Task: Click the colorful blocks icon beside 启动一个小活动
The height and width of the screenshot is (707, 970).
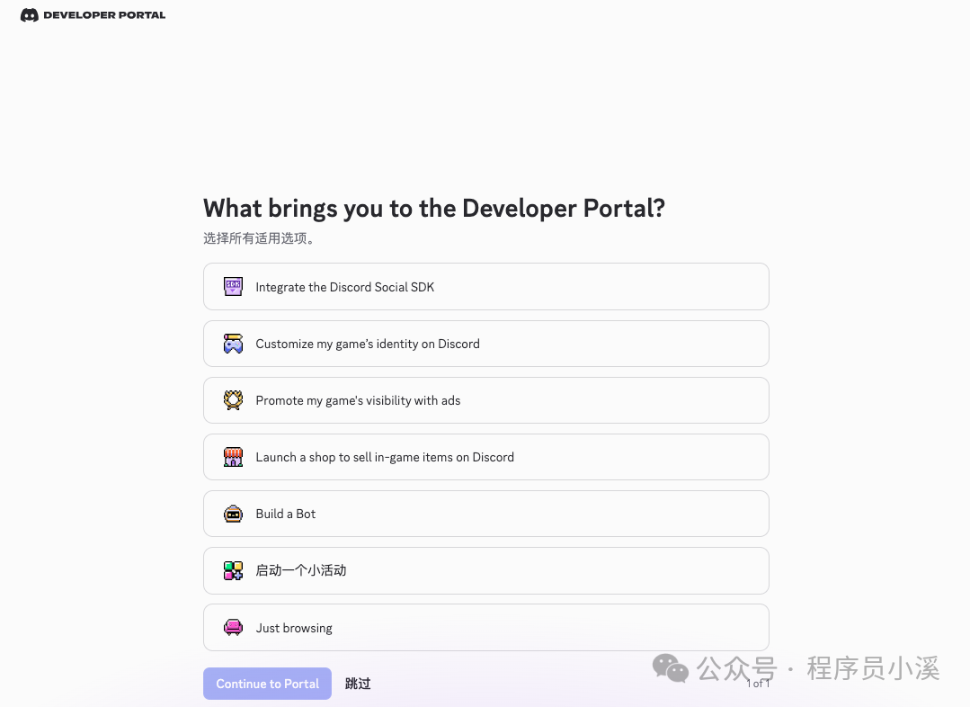Action: click(x=233, y=570)
